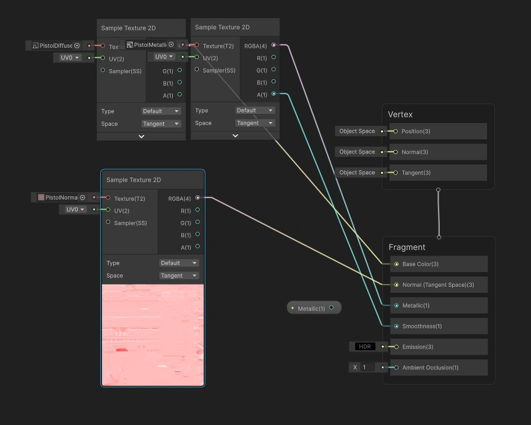
Task: Click Texture(T2) input port on PistolNormal node
Action: 108,197
